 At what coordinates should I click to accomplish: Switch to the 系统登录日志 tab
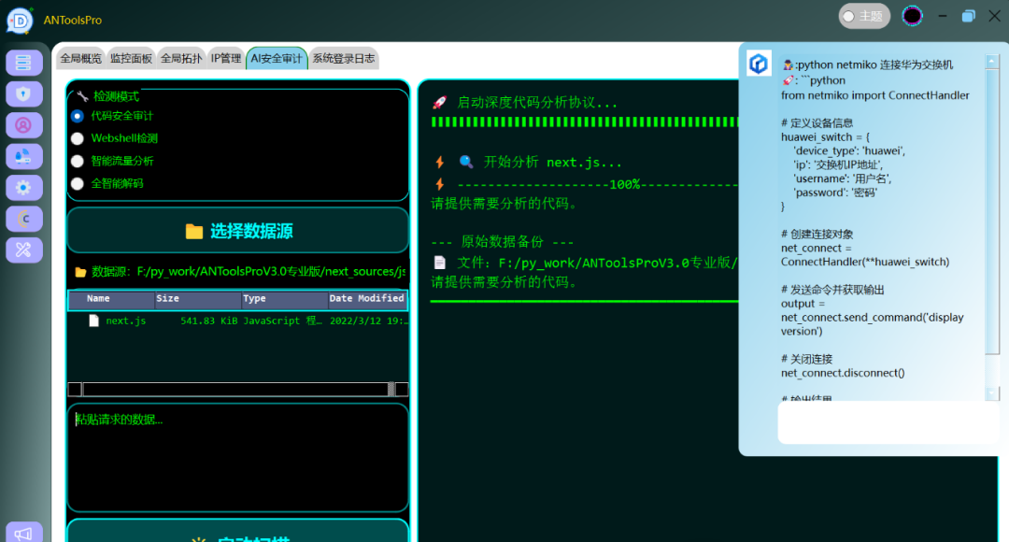(x=344, y=59)
